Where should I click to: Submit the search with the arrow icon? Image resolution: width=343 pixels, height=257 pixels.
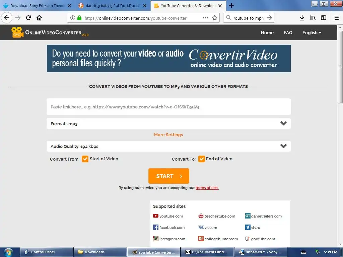tap(269, 18)
